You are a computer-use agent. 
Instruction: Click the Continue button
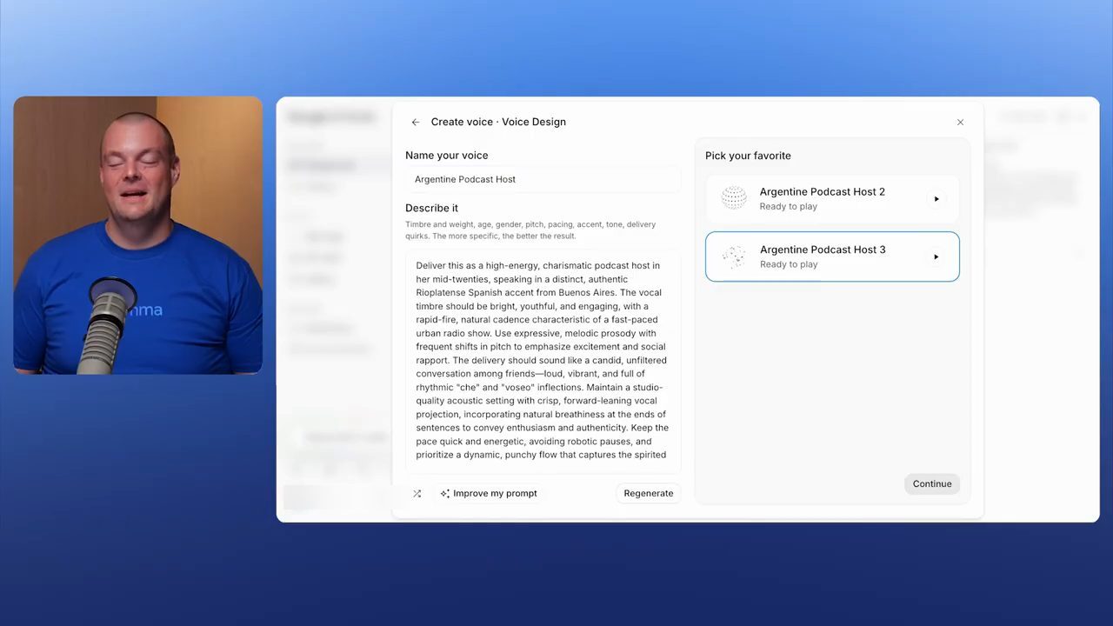pos(932,484)
